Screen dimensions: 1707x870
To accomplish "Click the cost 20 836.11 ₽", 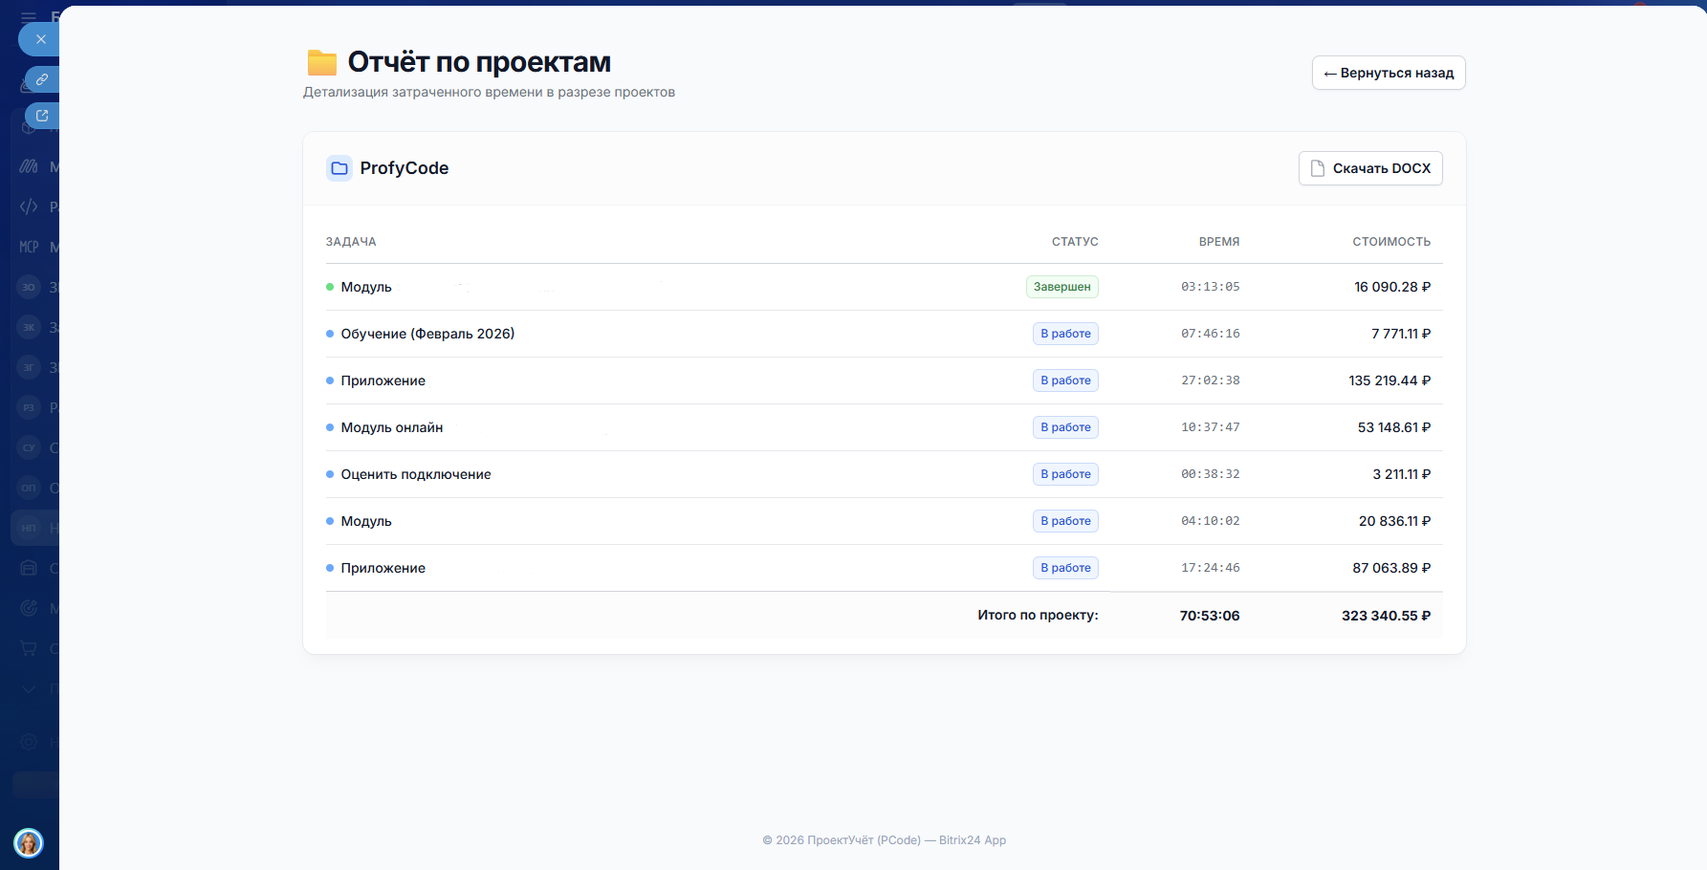I will 1395,521.
